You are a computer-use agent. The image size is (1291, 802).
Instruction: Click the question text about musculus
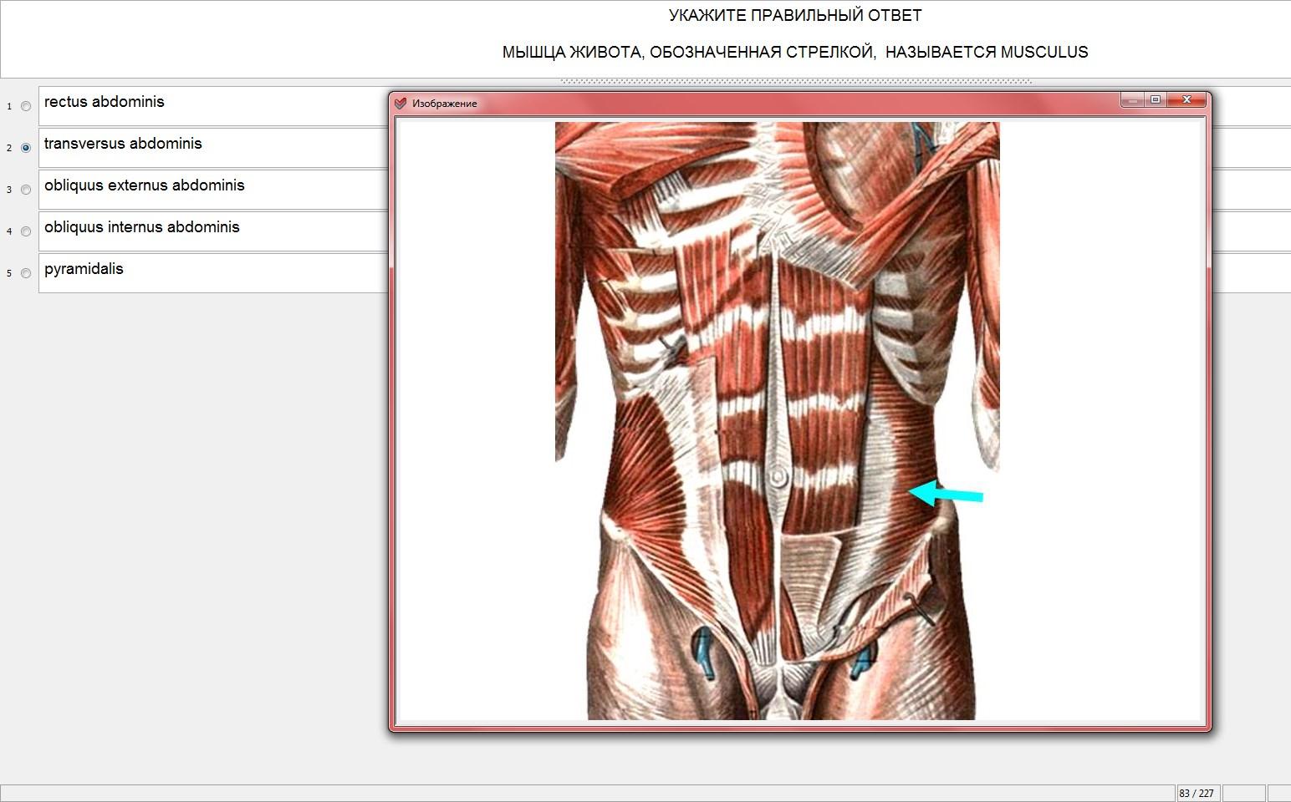795,53
